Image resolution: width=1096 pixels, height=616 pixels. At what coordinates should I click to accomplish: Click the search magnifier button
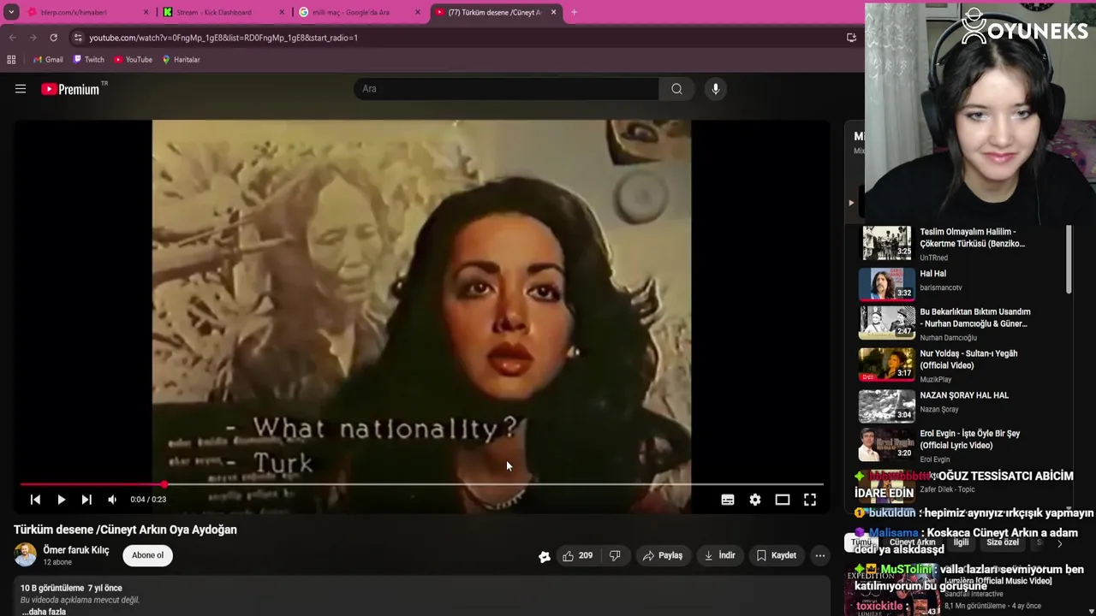676,89
